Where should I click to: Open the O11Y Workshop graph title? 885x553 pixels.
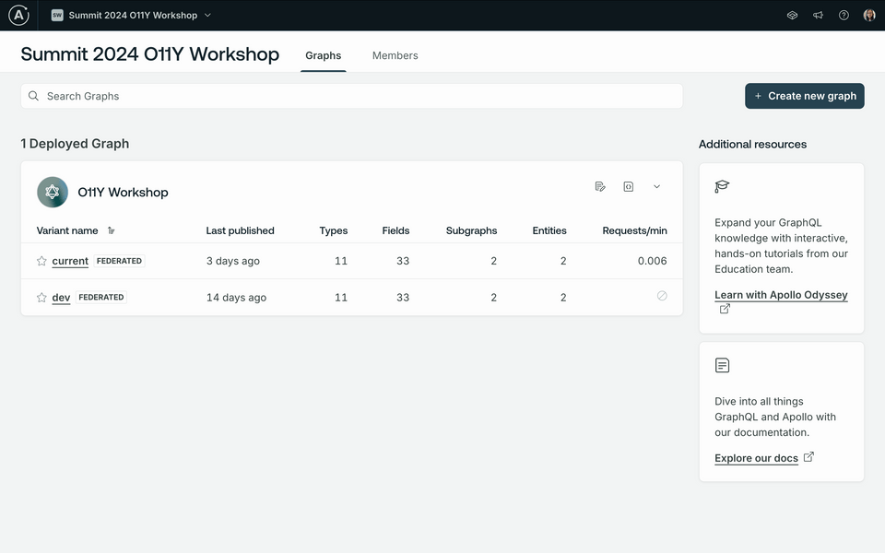(x=123, y=192)
